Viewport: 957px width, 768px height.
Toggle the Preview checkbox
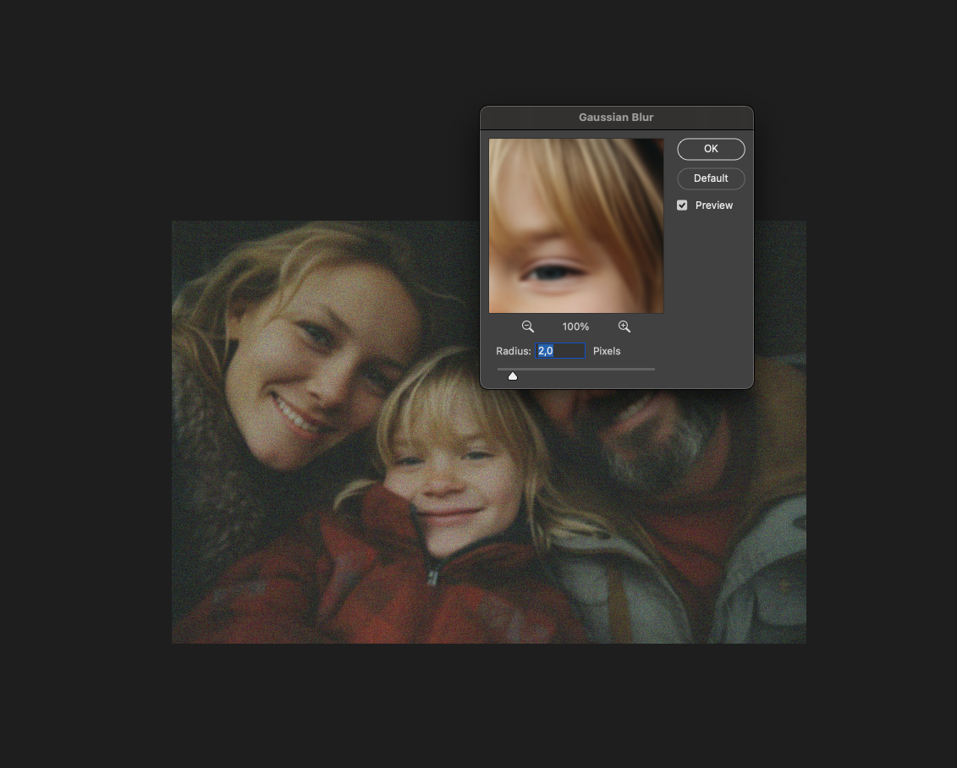pyautogui.click(x=682, y=205)
